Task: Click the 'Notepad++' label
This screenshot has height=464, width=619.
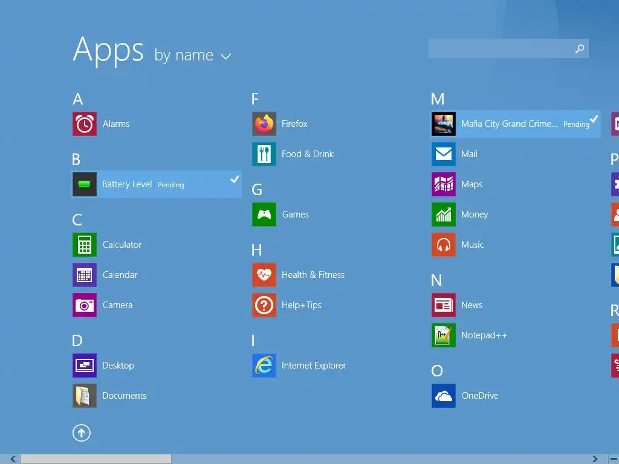Action: click(x=484, y=335)
